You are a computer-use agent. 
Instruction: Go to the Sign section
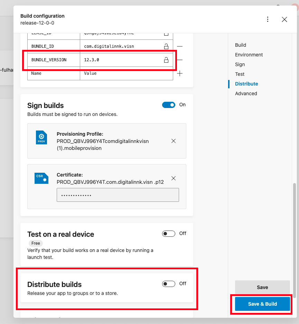pyautogui.click(x=240, y=64)
